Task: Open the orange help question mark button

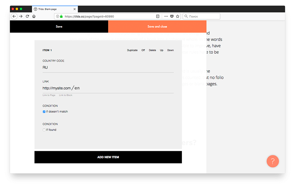Action: coord(273,161)
